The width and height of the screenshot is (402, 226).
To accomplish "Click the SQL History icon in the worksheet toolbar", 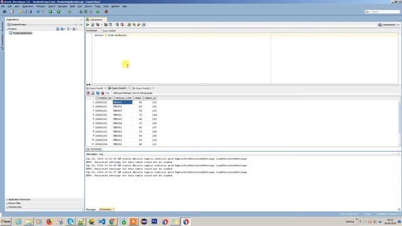I will click(144, 24).
